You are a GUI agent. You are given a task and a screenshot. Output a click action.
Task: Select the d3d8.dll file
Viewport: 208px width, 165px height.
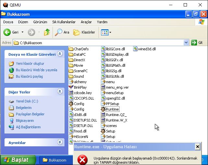[78, 115]
